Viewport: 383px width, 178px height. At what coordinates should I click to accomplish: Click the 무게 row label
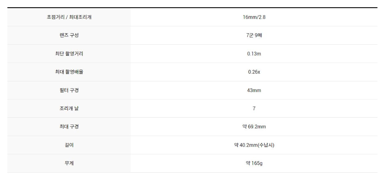(69, 163)
